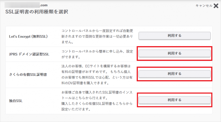Close the dialog with the X icon
This screenshot has height=122, width=221.
tap(216, 5)
